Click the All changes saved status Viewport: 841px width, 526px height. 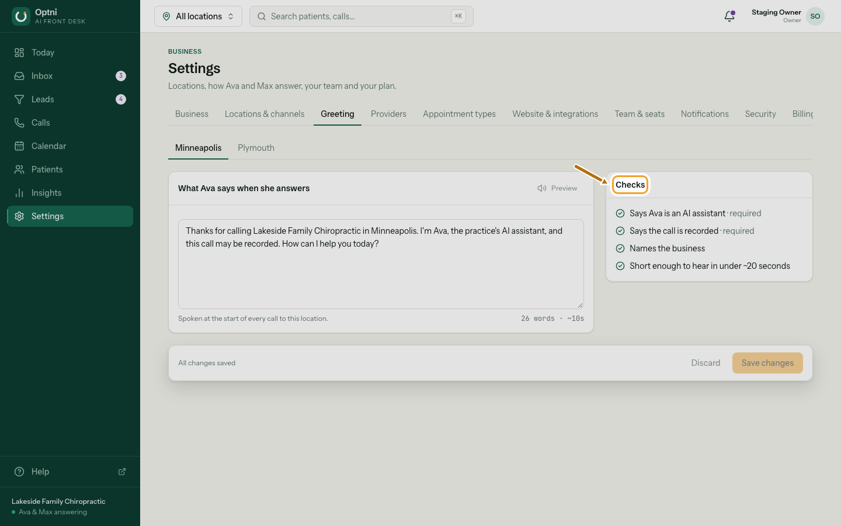coord(207,363)
